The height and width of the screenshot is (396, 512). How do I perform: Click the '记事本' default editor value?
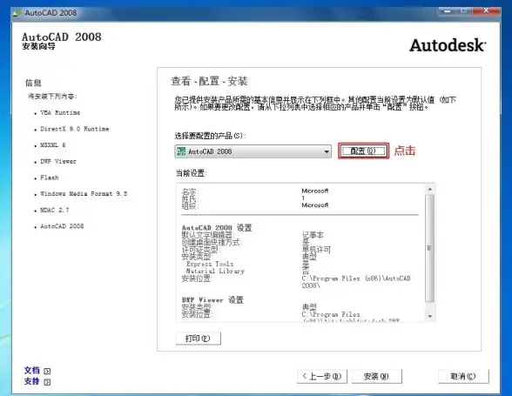tap(313, 235)
